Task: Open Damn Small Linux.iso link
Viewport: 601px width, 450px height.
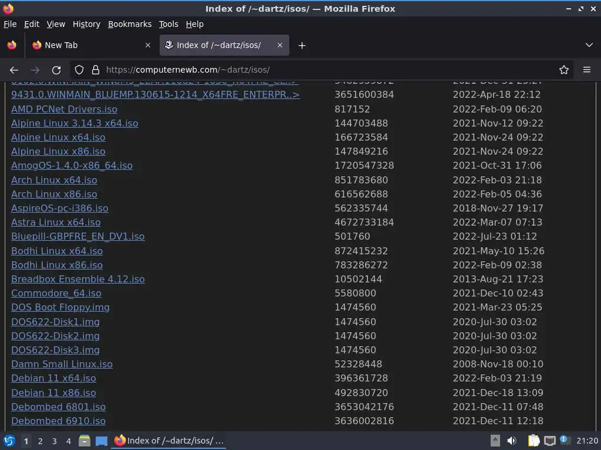Action: [62, 364]
